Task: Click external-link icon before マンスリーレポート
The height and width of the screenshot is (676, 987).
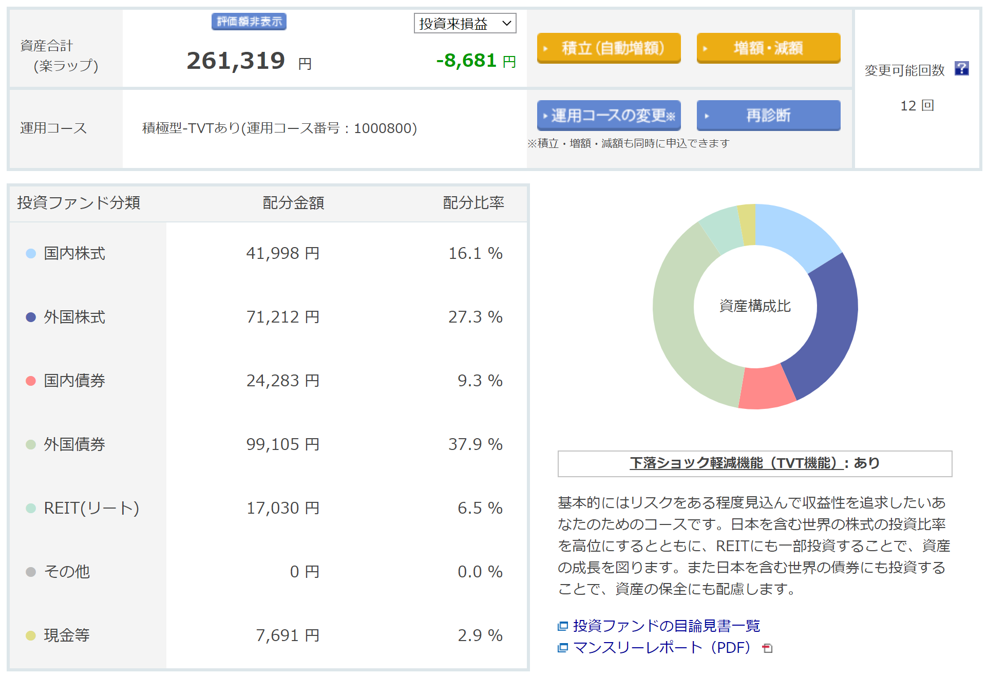Action: 563,648
